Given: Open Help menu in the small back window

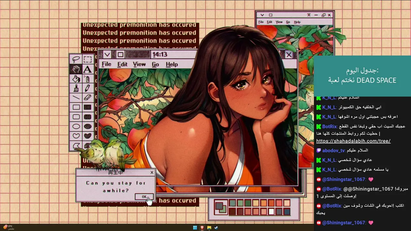Looking at the screenshot, I should pos(297,22).
